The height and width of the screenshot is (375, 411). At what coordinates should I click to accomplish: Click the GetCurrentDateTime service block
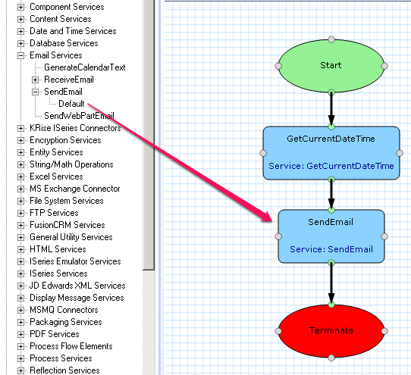pos(331,153)
